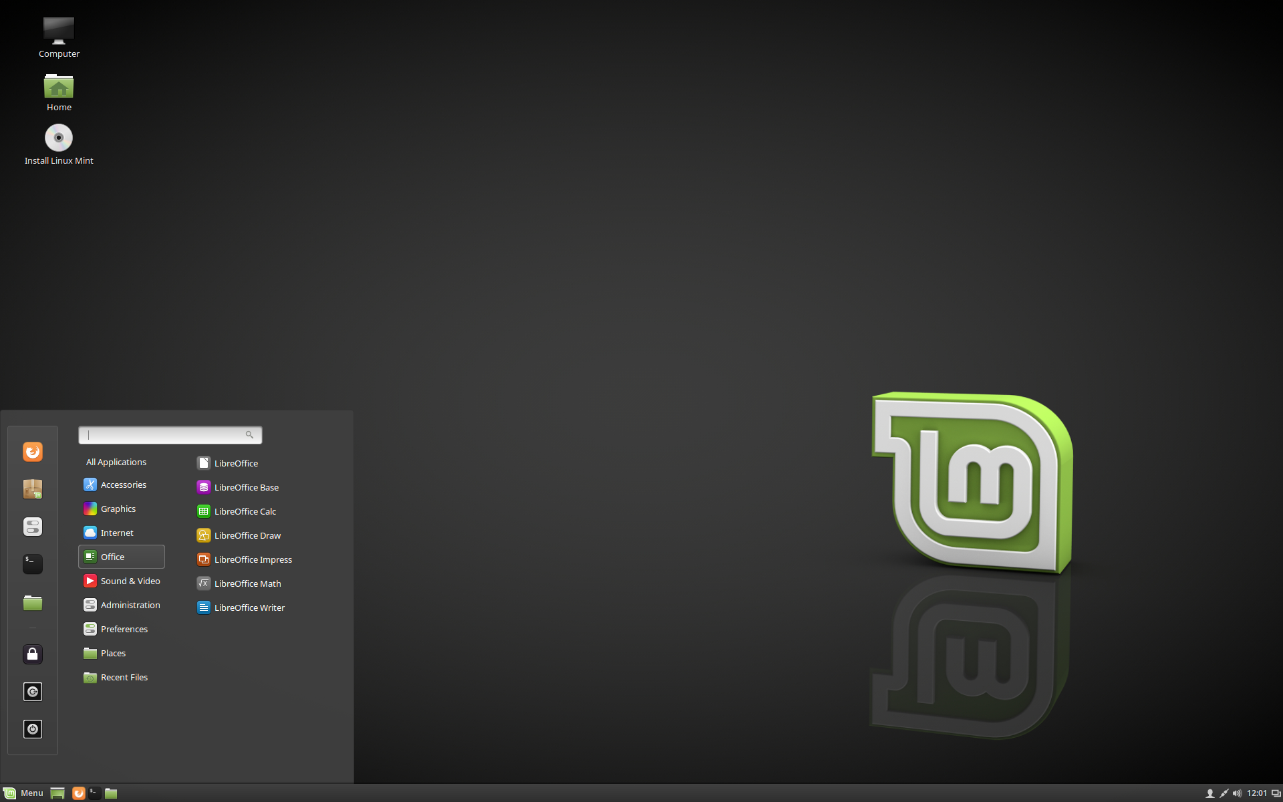Open LibreOffice Writer application
This screenshot has width=1283, height=802.
click(249, 607)
